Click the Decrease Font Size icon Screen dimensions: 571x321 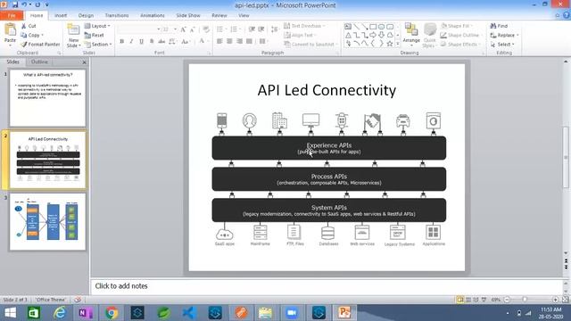tap(193, 29)
